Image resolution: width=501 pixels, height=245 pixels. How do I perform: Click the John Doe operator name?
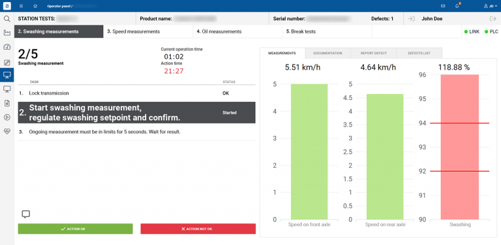[432, 19]
